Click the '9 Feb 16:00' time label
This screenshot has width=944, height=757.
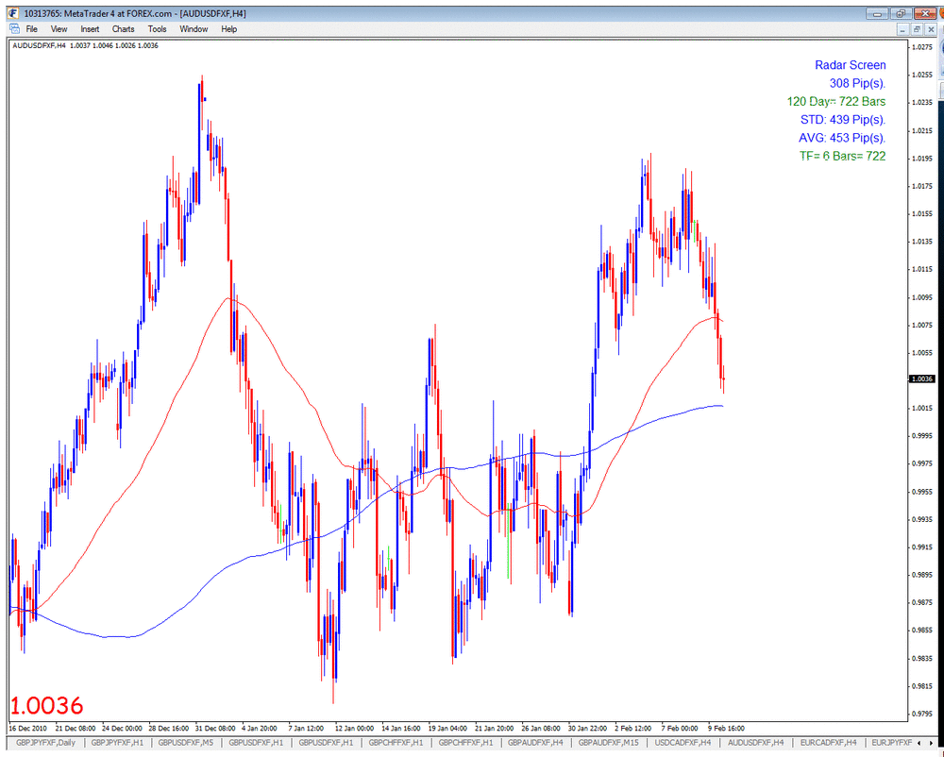(726, 727)
